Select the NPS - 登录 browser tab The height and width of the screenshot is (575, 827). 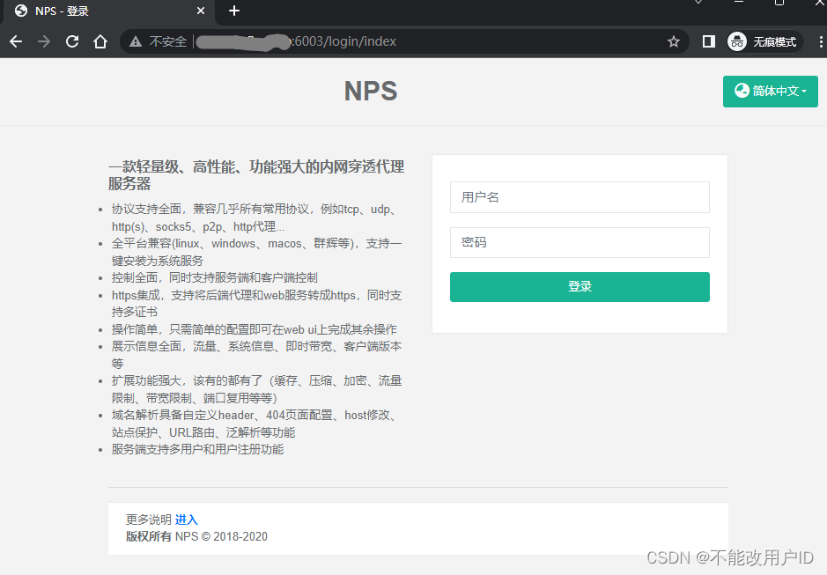(108, 11)
